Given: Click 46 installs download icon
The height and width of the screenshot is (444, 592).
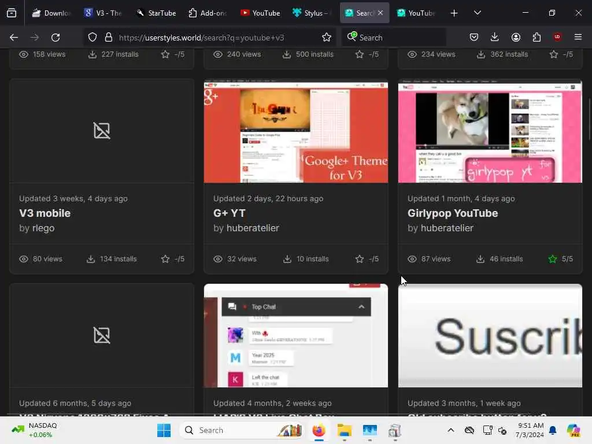Looking at the screenshot, I should [x=480, y=259].
